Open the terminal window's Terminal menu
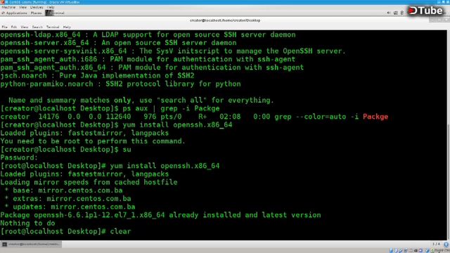450x253 pixels. [53, 27]
